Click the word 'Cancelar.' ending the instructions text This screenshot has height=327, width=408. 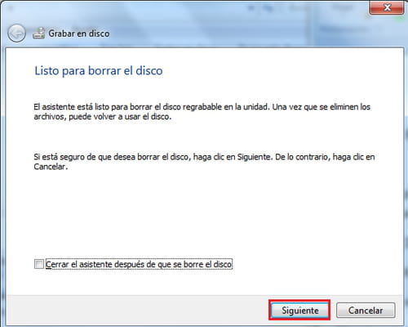point(51,167)
